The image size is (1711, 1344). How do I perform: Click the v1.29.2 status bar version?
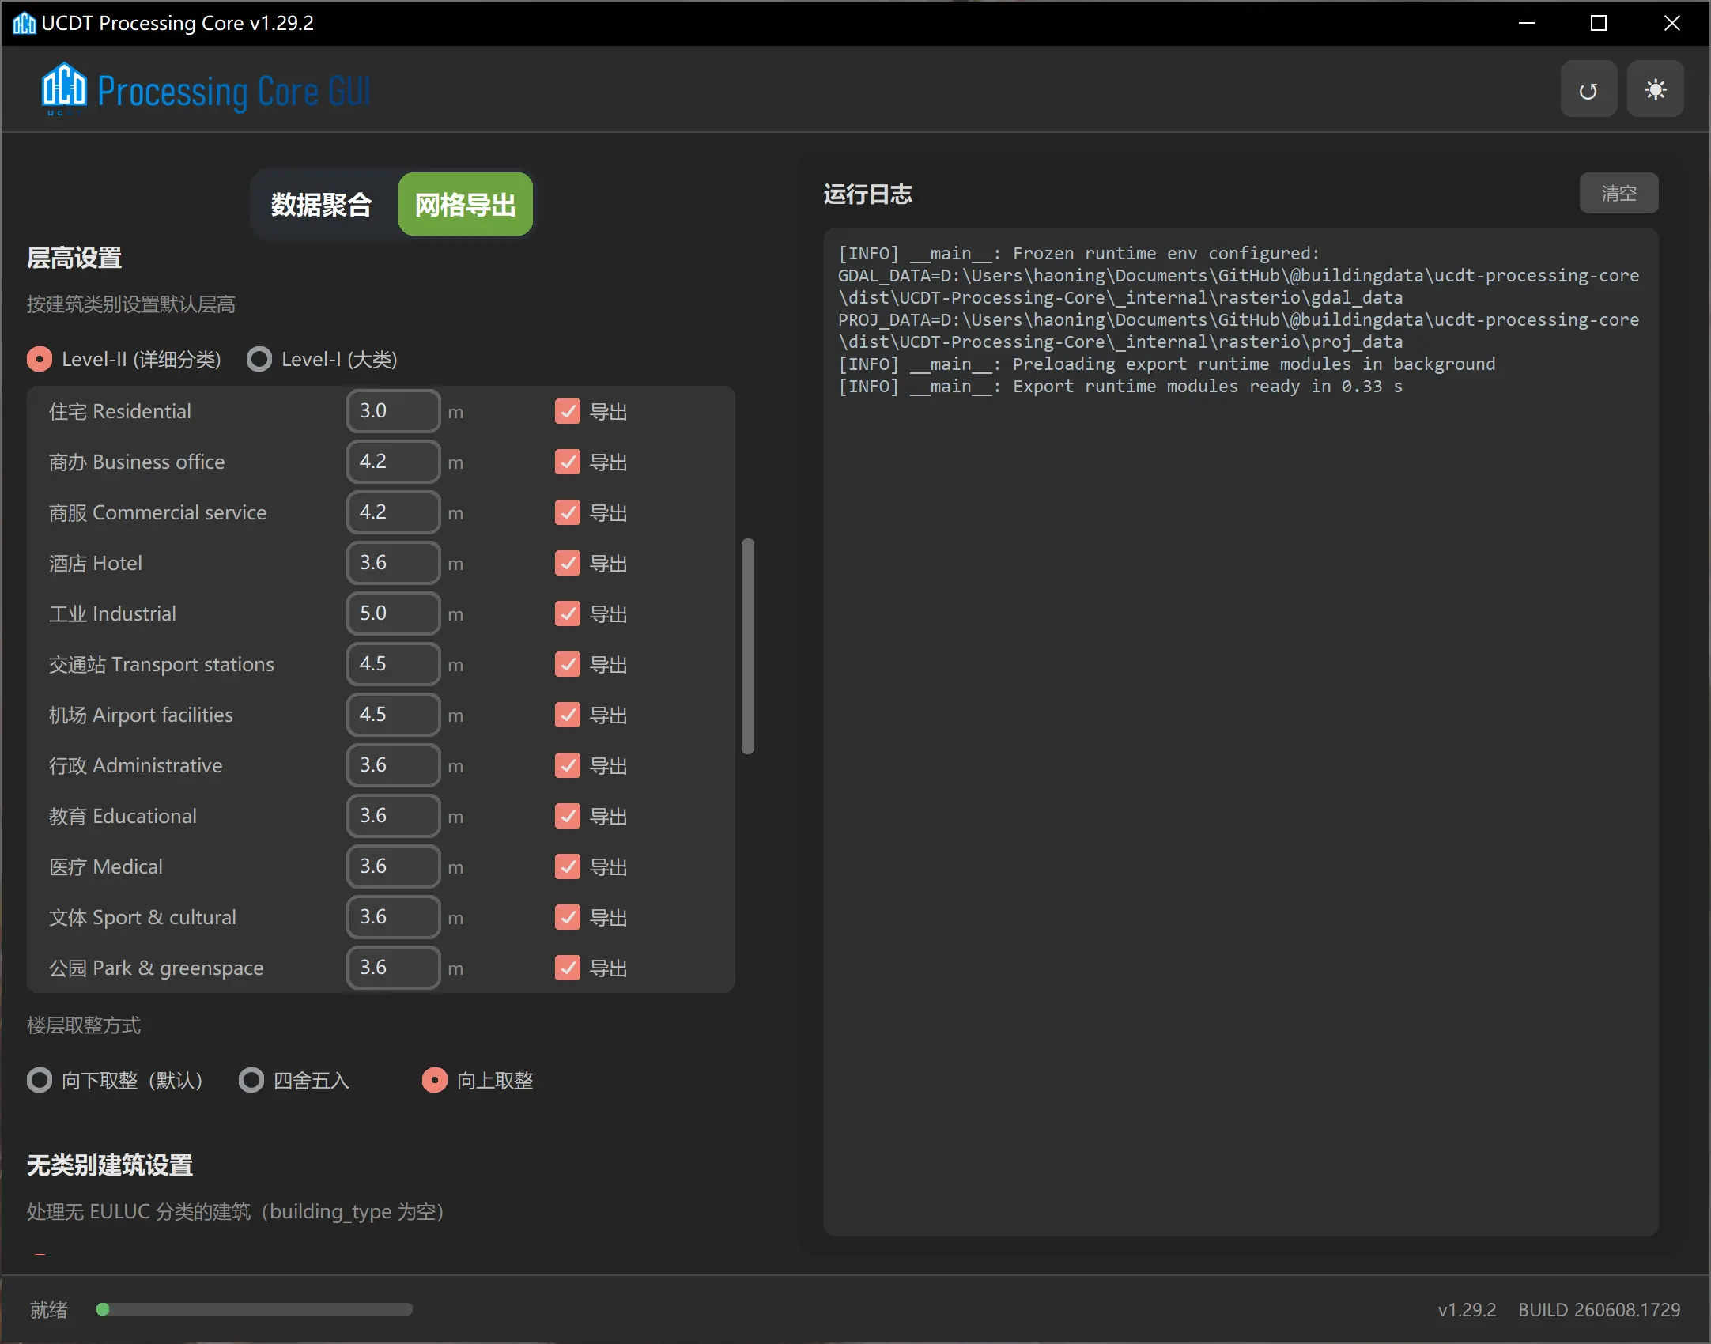(x=1467, y=1310)
